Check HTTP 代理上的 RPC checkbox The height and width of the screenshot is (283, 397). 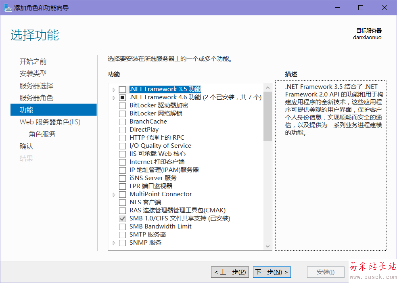(x=123, y=138)
